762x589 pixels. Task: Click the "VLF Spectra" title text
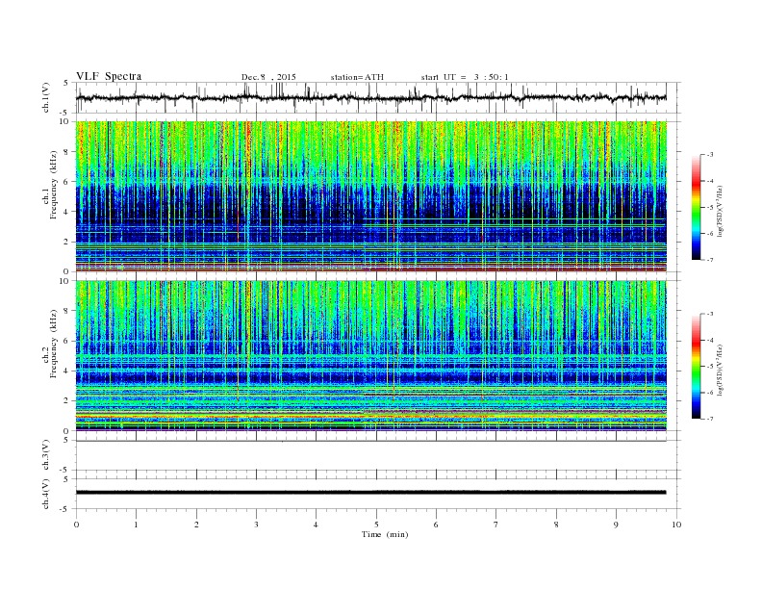click(109, 76)
